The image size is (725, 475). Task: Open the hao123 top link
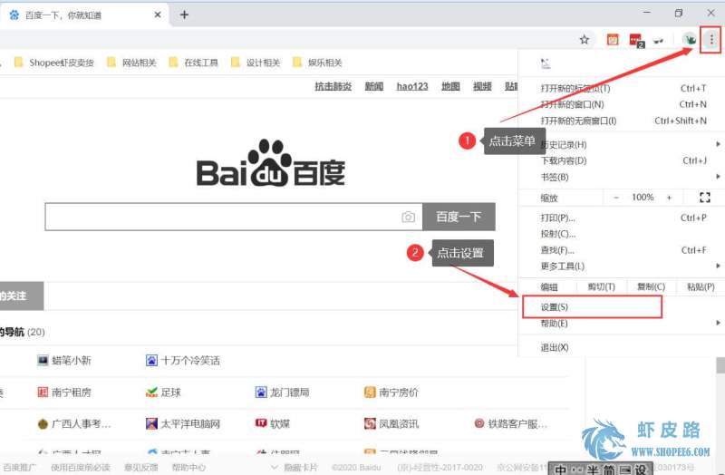click(x=412, y=86)
